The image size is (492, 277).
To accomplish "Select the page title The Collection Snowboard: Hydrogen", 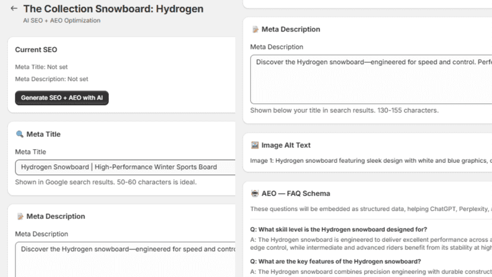I will pos(113,9).
